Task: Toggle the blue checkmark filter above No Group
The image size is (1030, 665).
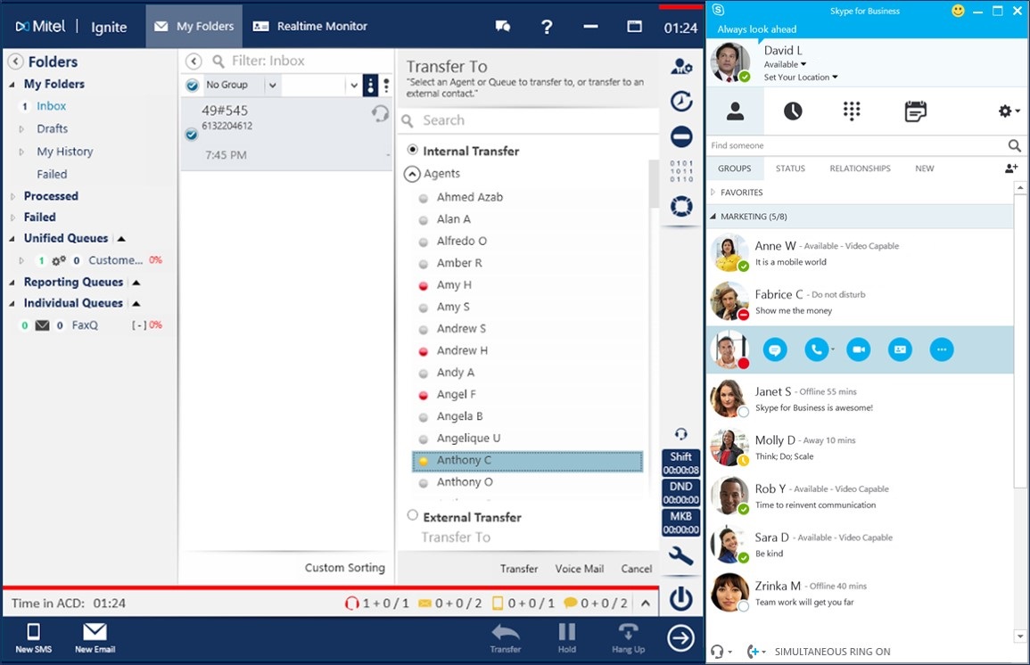Action: pos(190,85)
